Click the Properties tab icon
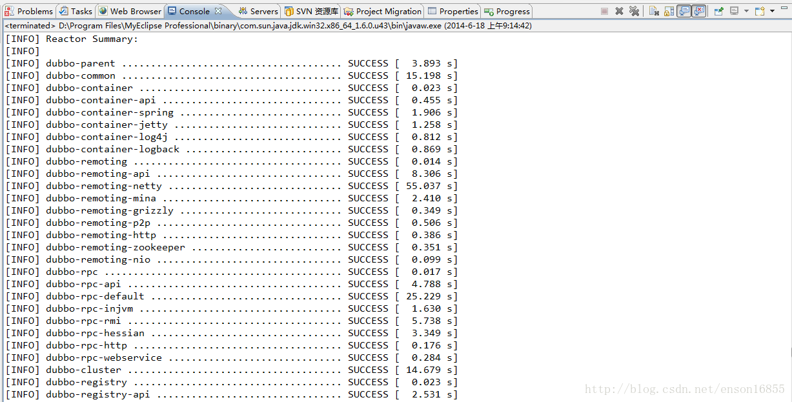The image size is (792, 402). pyautogui.click(x=432, y=11)
